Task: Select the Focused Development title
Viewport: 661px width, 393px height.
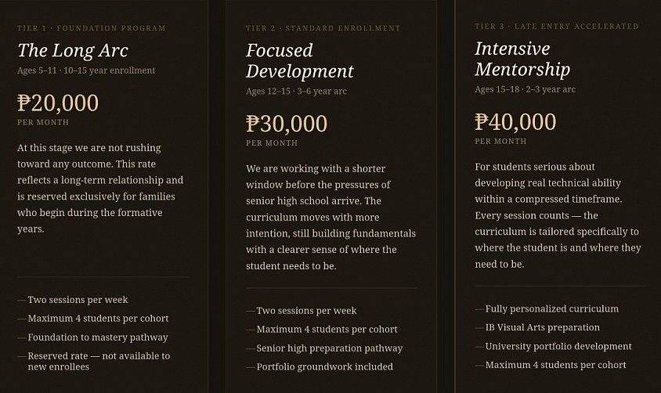Action: click(300, 60)
